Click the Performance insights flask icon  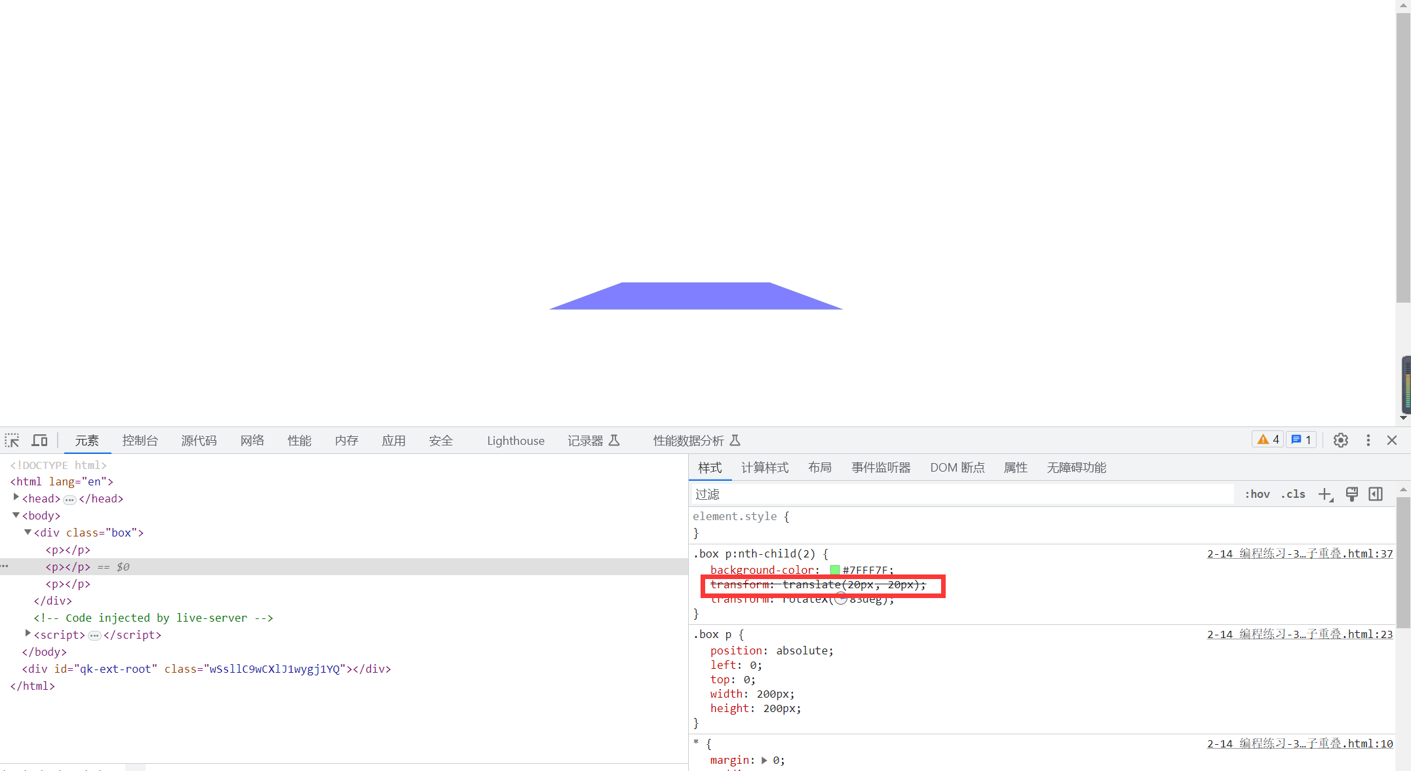click(735, 440)
